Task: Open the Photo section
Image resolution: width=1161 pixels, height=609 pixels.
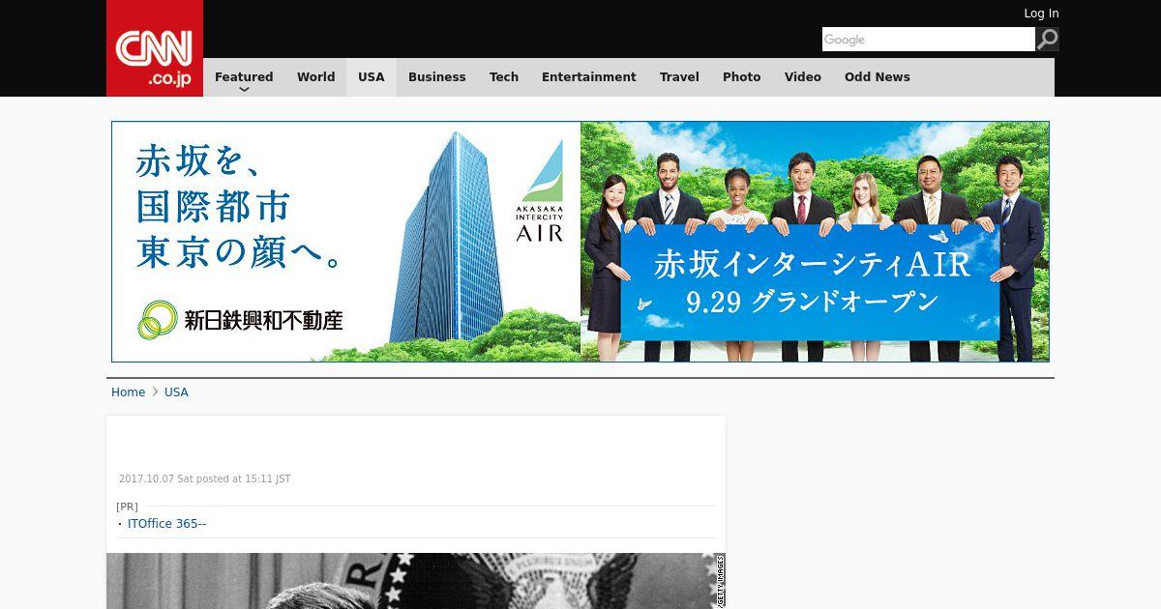Action: tap(742, 77)
